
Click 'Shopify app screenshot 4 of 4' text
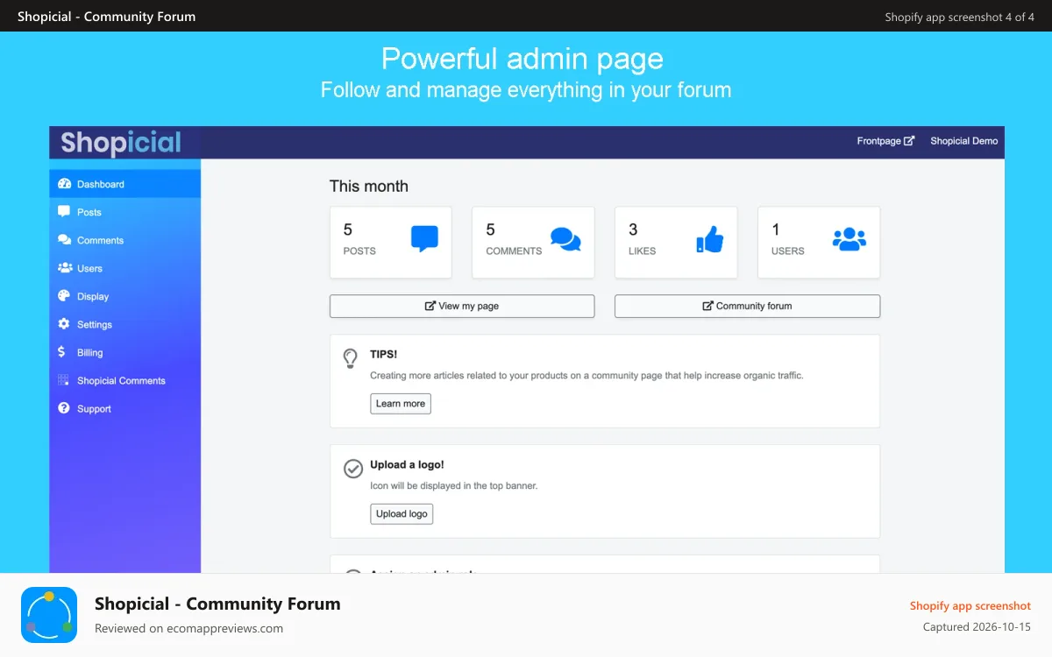pos(960,17)
